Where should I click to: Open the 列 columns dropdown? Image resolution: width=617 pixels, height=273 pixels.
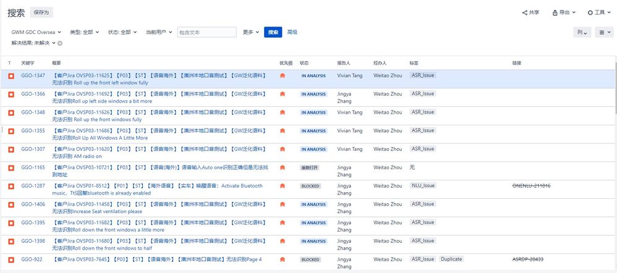[582, 33]
